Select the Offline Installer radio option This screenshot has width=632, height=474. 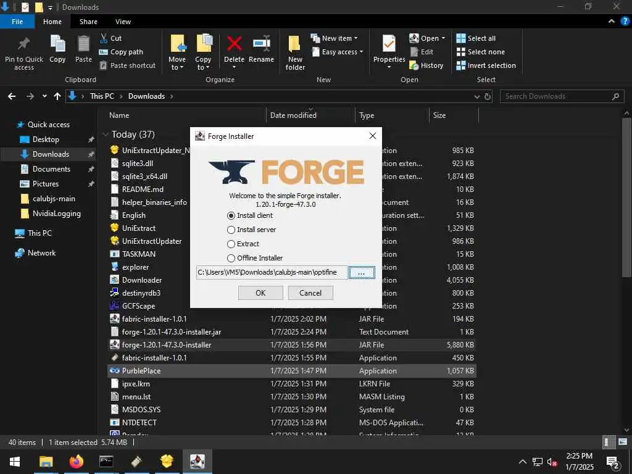tap(231, 258)
